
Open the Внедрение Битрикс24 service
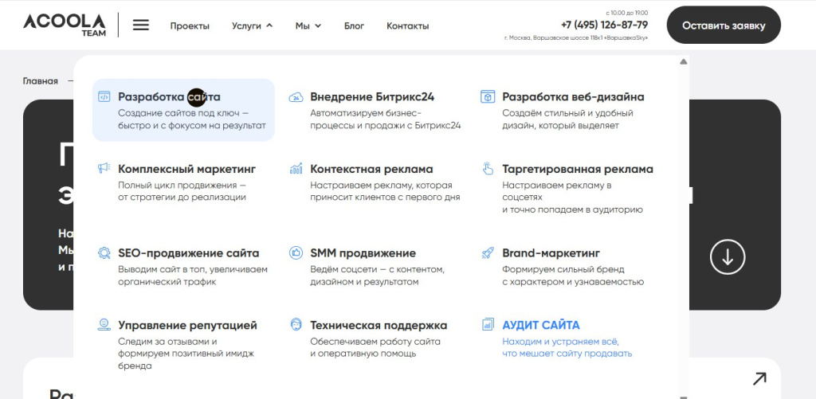(372, 96)
